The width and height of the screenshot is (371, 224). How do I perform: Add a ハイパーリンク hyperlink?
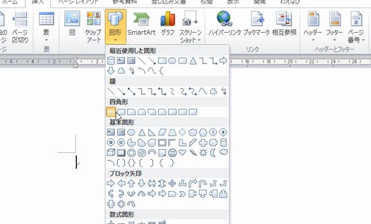pyautogui.click(x=224, y=24)
